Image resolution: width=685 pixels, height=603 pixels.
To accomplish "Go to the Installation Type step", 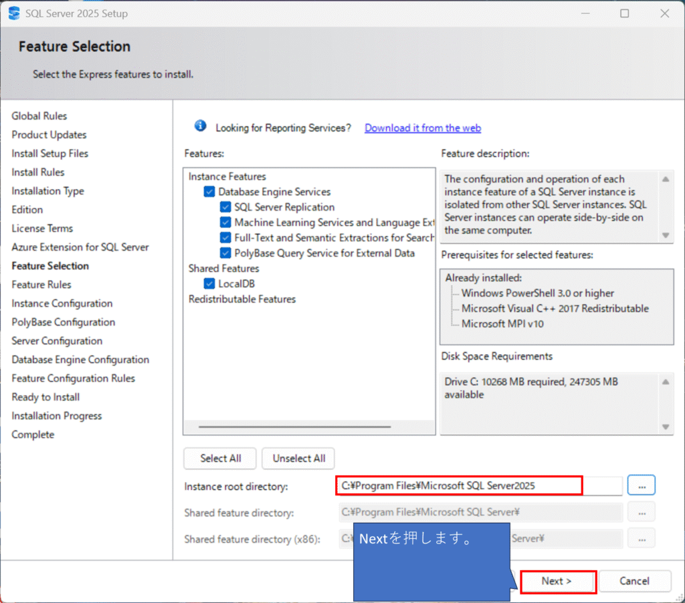I will pos(47,191).
